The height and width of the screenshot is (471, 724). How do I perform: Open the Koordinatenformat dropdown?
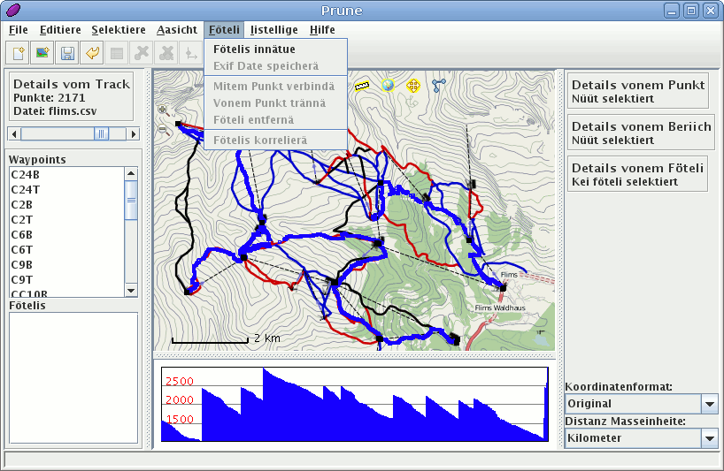[709, 404]
